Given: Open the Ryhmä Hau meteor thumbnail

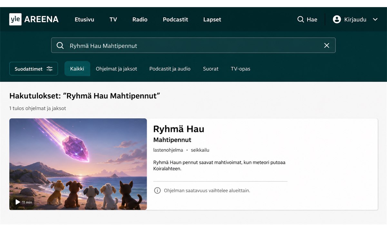Looking at the screenshot, I should 78,164.
